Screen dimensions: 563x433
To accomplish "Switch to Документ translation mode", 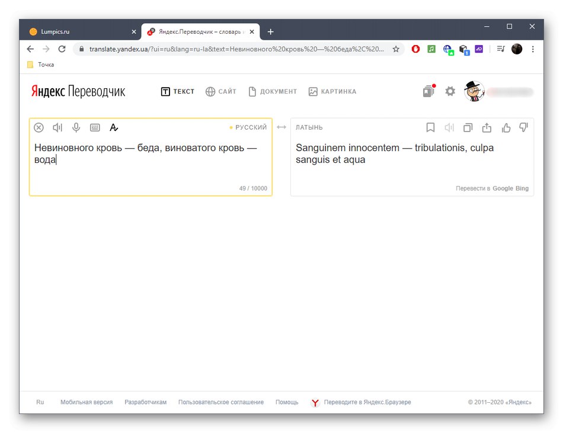I will (273, 91).
